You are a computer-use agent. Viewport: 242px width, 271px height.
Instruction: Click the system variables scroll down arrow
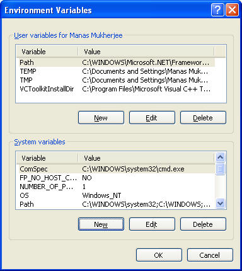coord(220,204)
